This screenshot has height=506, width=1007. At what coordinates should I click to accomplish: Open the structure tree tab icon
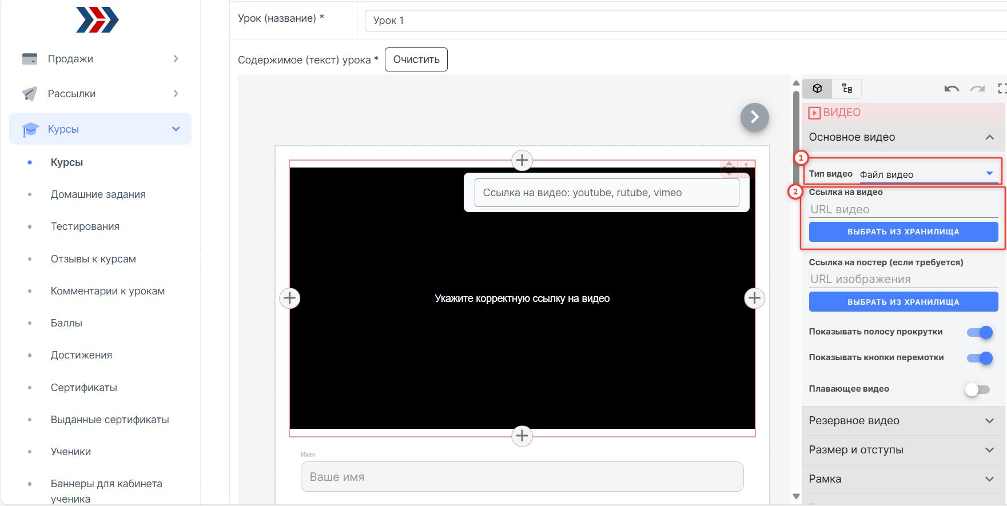coord(847,89)
